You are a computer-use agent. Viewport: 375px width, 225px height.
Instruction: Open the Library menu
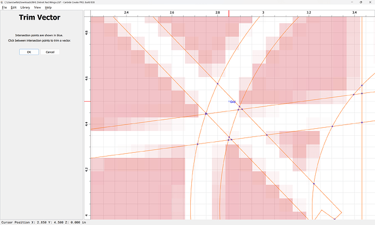[25, 8]
